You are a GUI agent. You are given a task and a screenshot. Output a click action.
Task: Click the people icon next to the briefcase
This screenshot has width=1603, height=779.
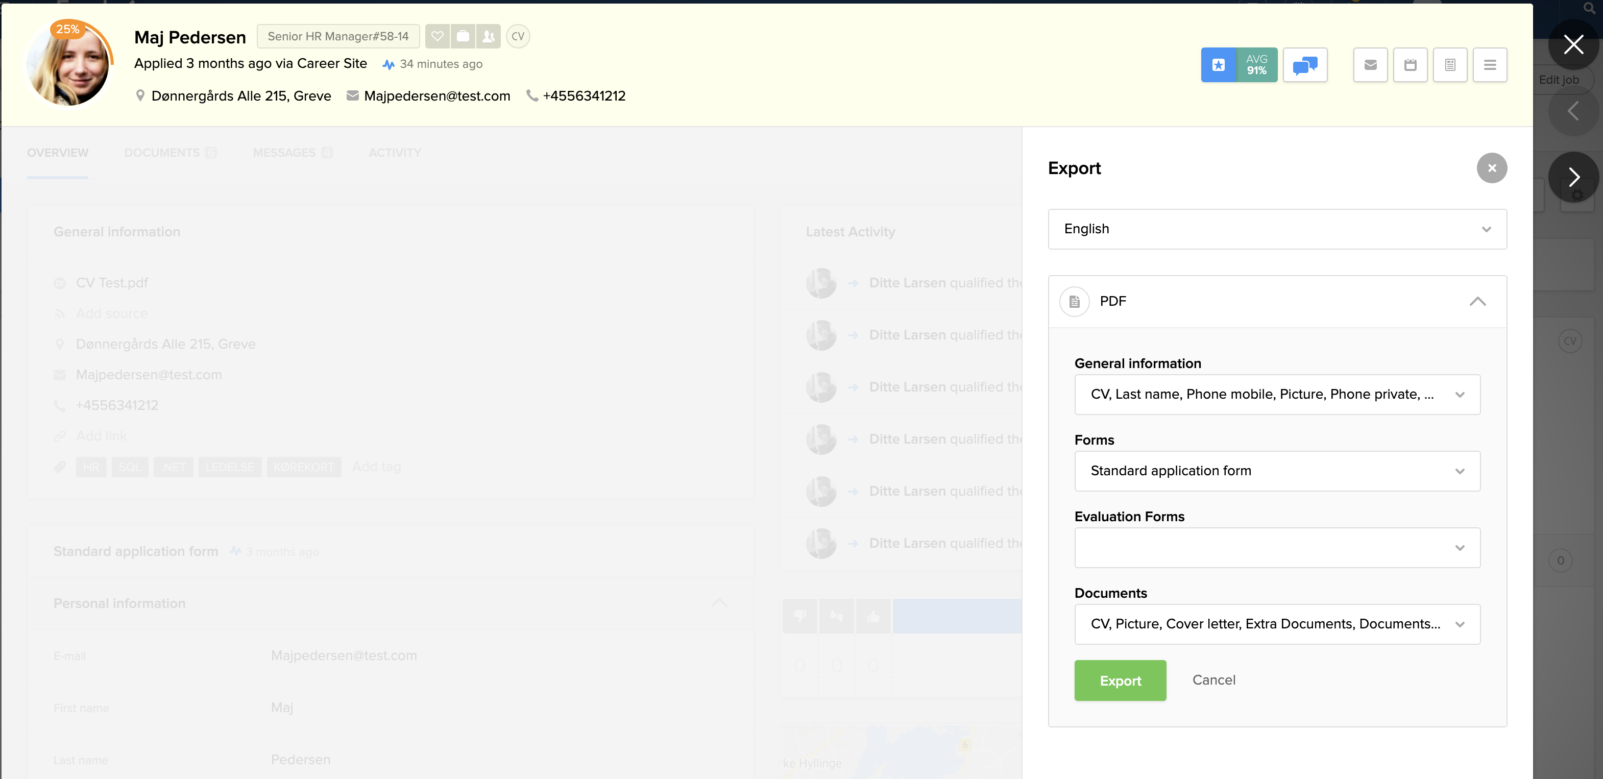(x=489, y=36)
